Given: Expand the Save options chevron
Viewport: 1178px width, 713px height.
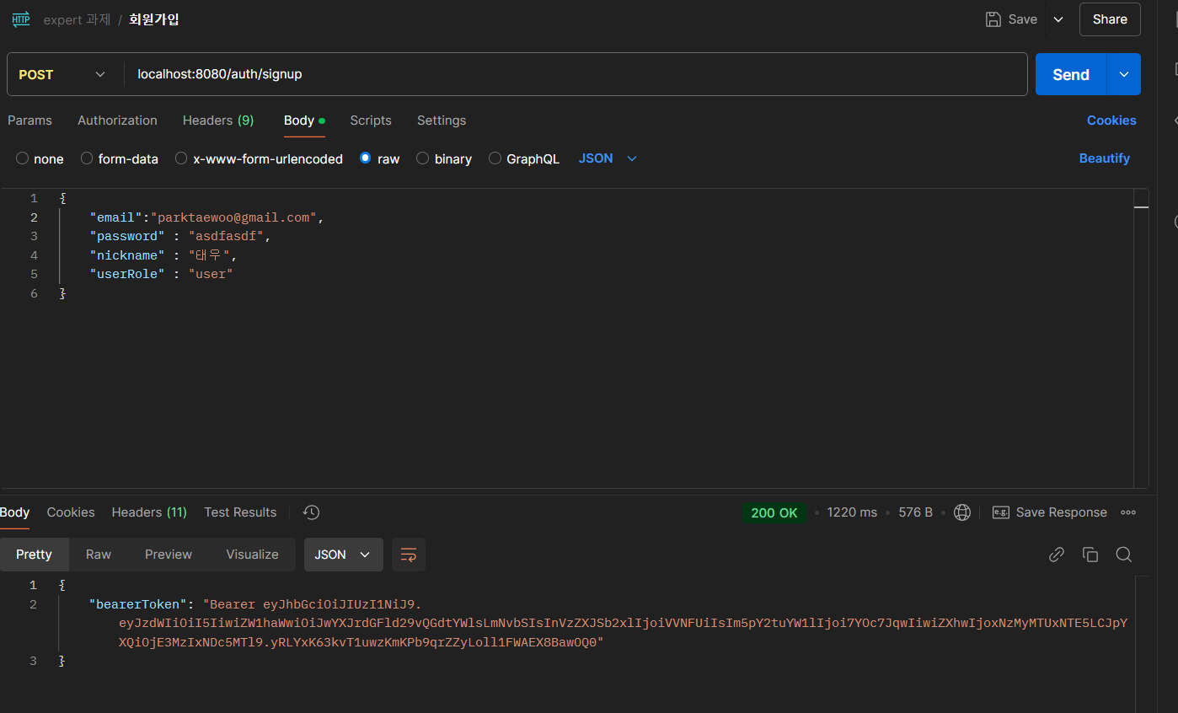Looking at the screenshot, I should click(x=1058, y=19).
